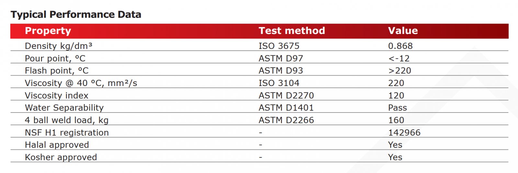The image size is (518, 173).
Task: Click the Flash point value >220
Action: tap(400, 71)
